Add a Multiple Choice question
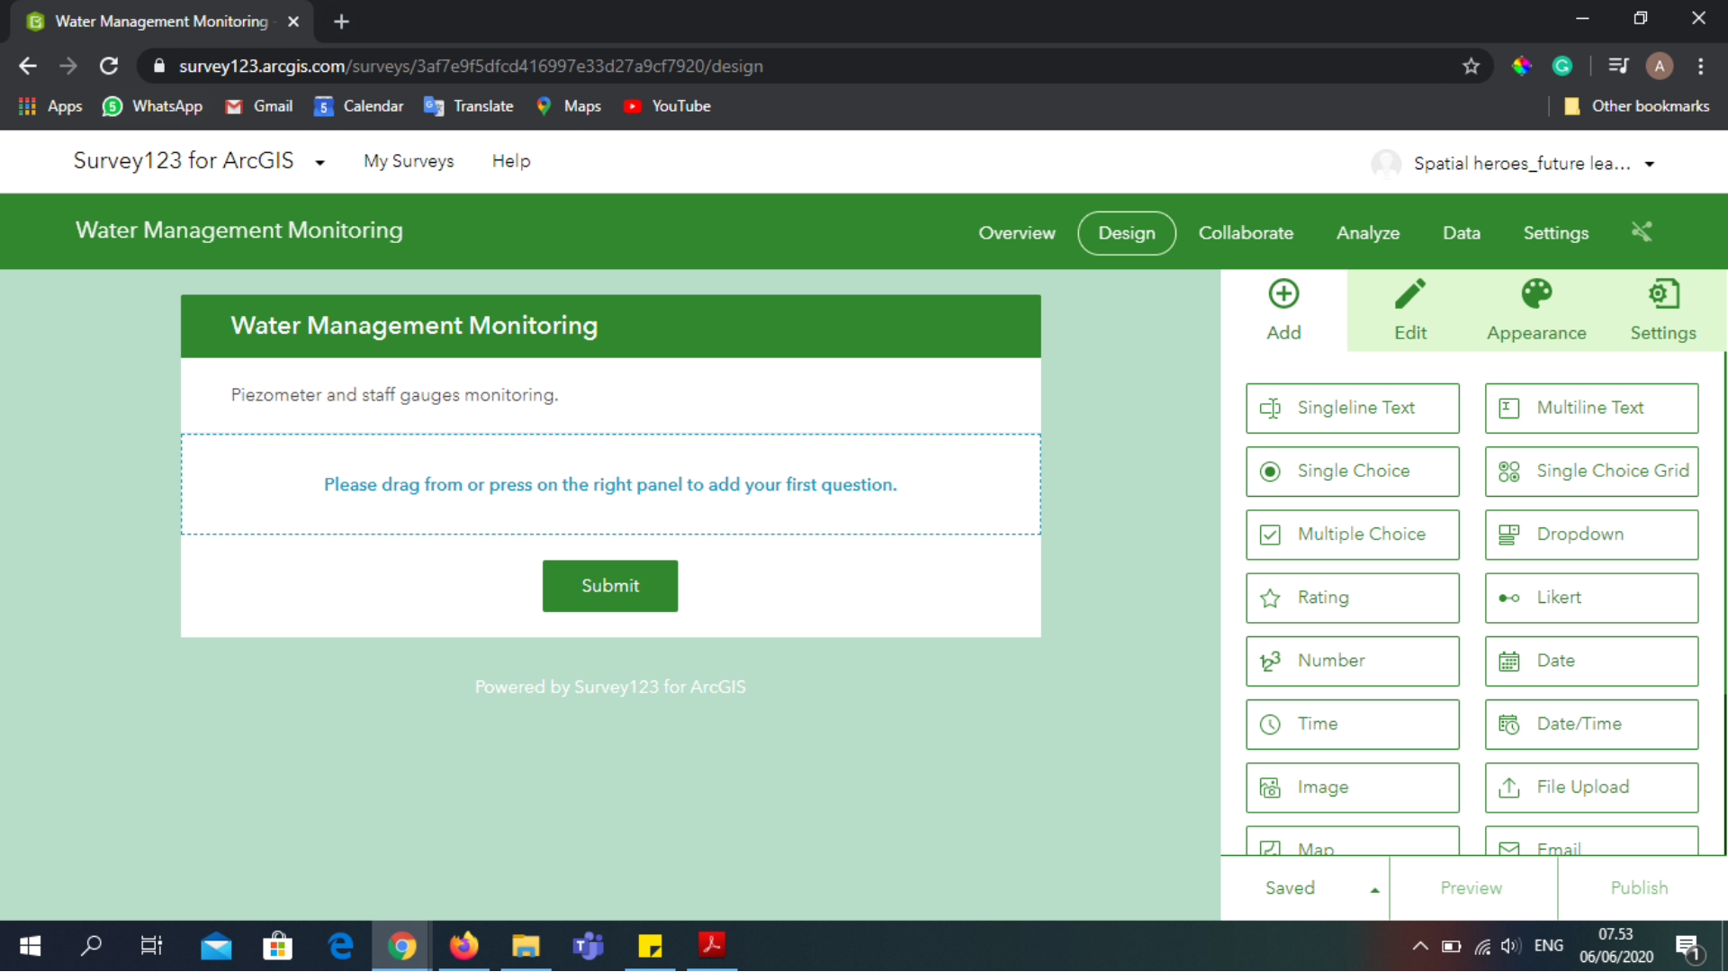This screenshot has height=972, width=1728. (x=1352, y=535)
